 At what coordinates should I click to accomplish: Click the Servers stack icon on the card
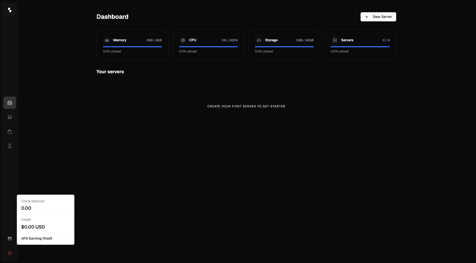point(335,40)
